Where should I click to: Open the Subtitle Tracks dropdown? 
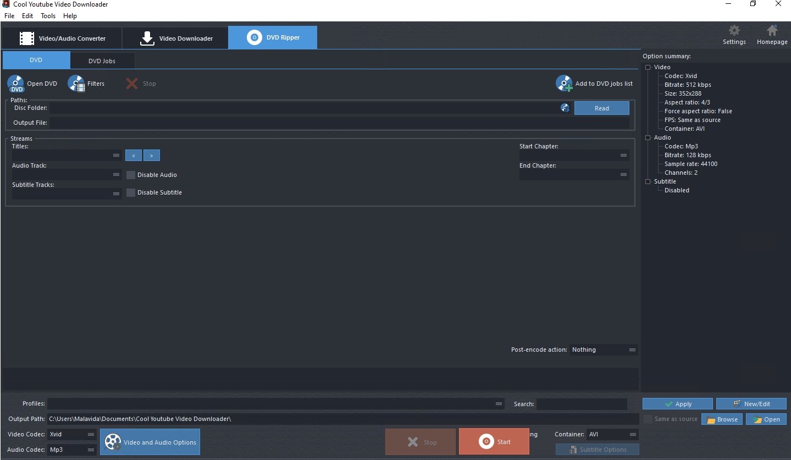tap(67, 193)
